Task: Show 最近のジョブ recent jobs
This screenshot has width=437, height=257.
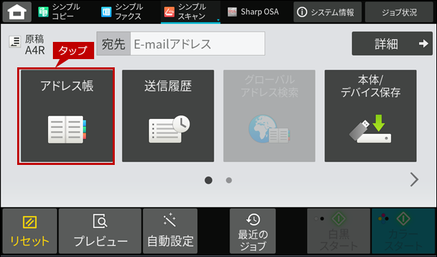Action: (x=253, y=231)
